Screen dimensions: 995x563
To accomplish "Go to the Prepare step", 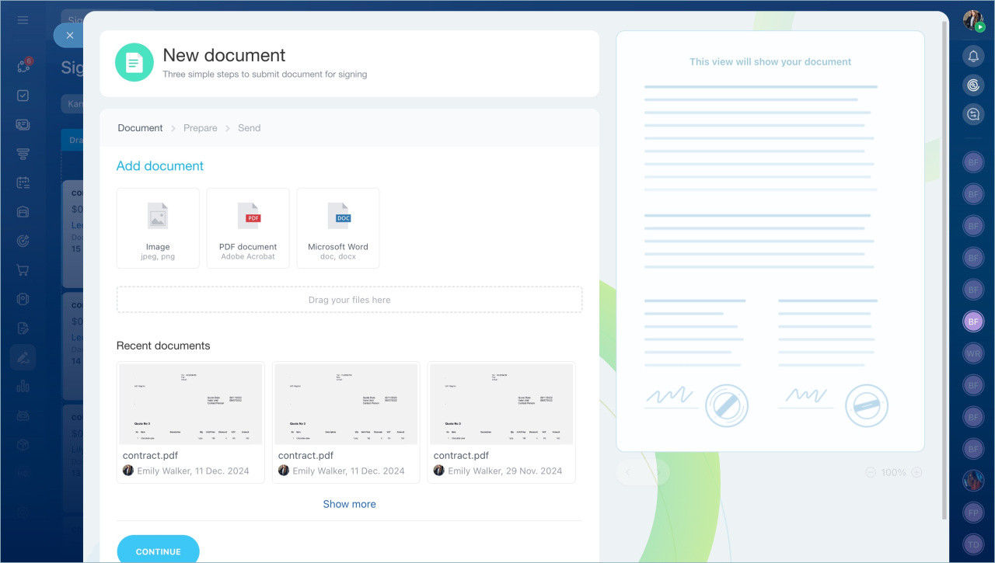I will tap(200, 128).
